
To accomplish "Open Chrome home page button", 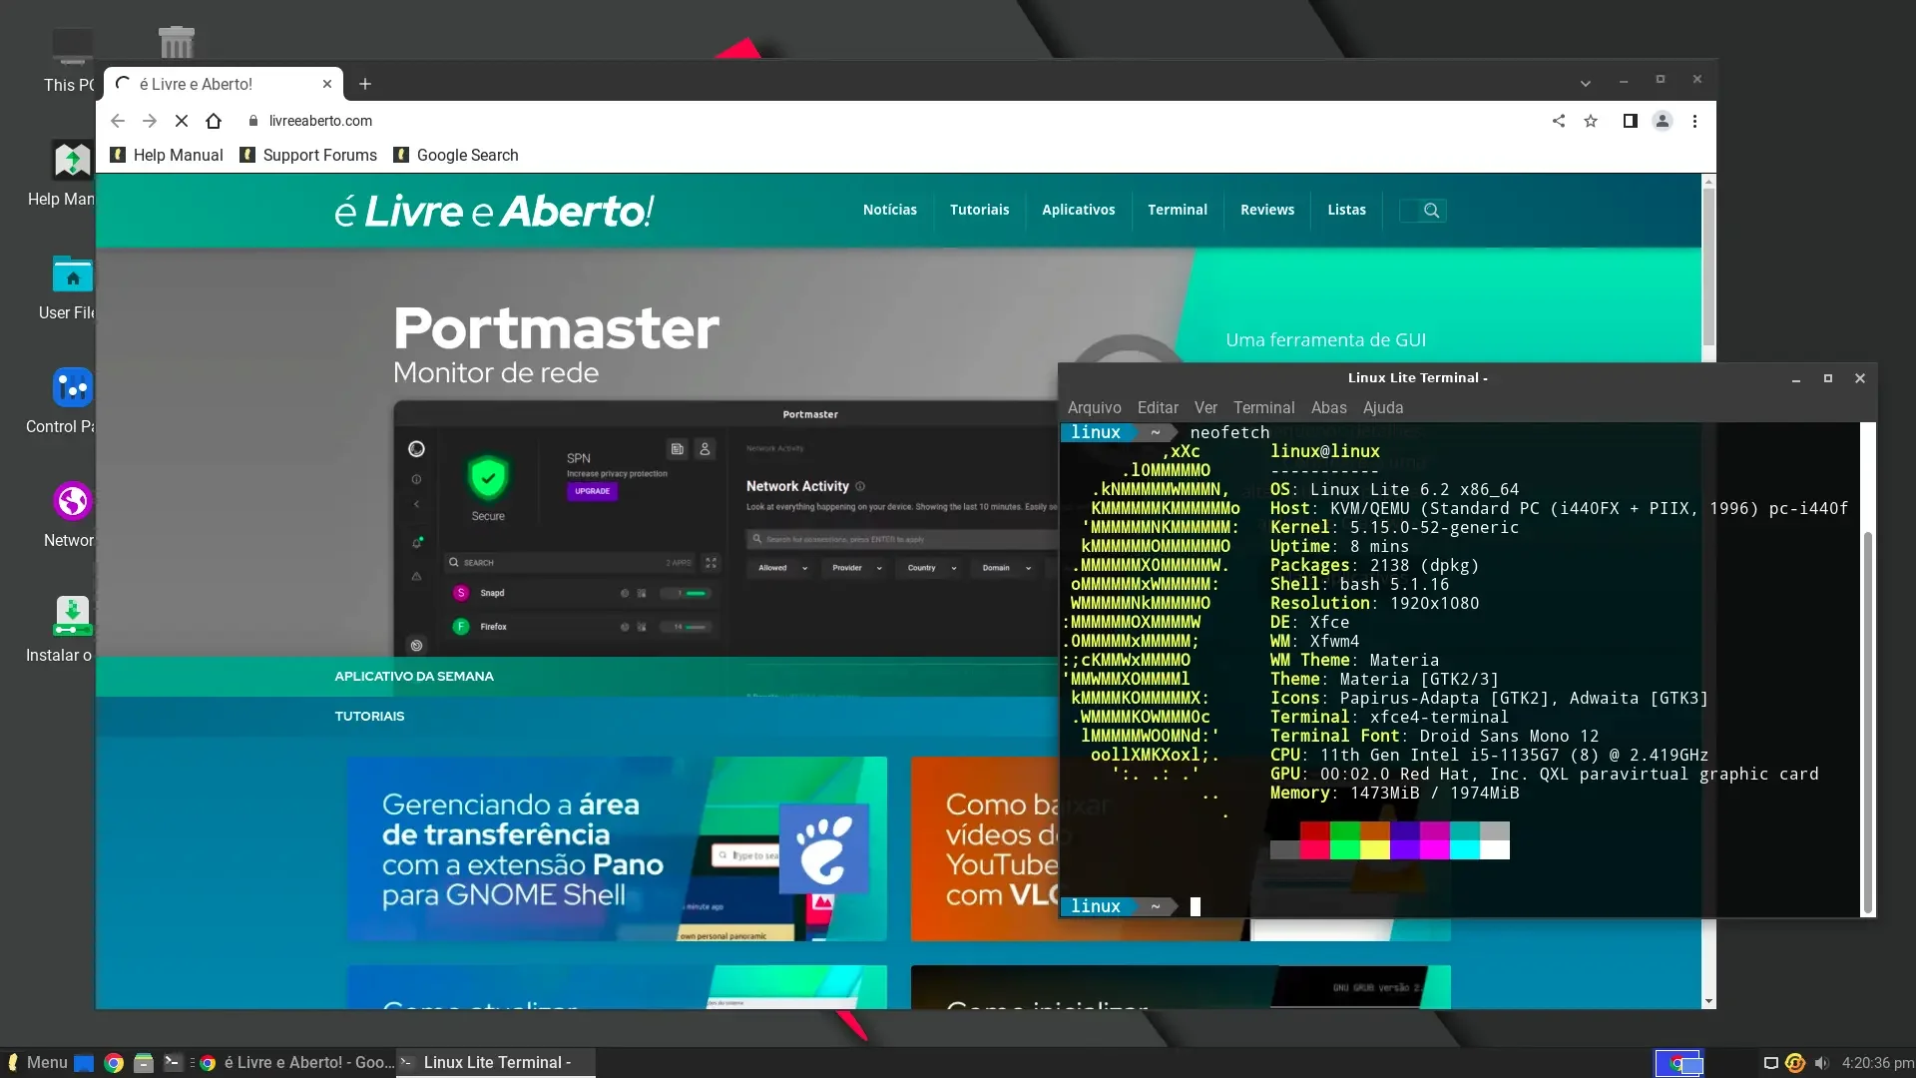I will [214, 121].
